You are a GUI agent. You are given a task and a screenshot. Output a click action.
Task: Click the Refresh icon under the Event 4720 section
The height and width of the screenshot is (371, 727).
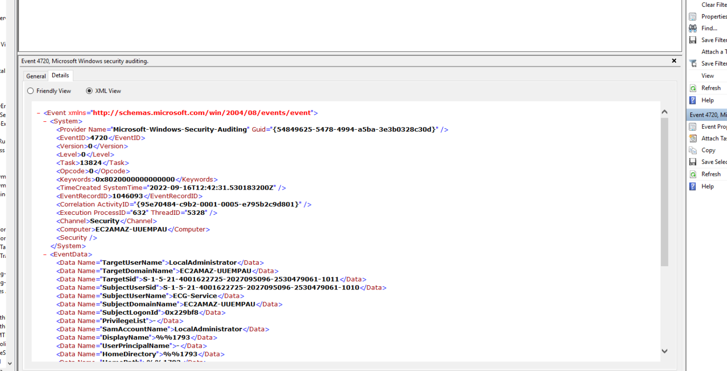tap(693, 175)
